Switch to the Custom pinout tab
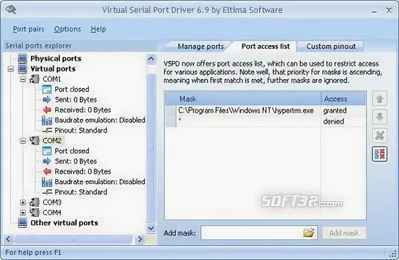 click(x=331, y=46)
